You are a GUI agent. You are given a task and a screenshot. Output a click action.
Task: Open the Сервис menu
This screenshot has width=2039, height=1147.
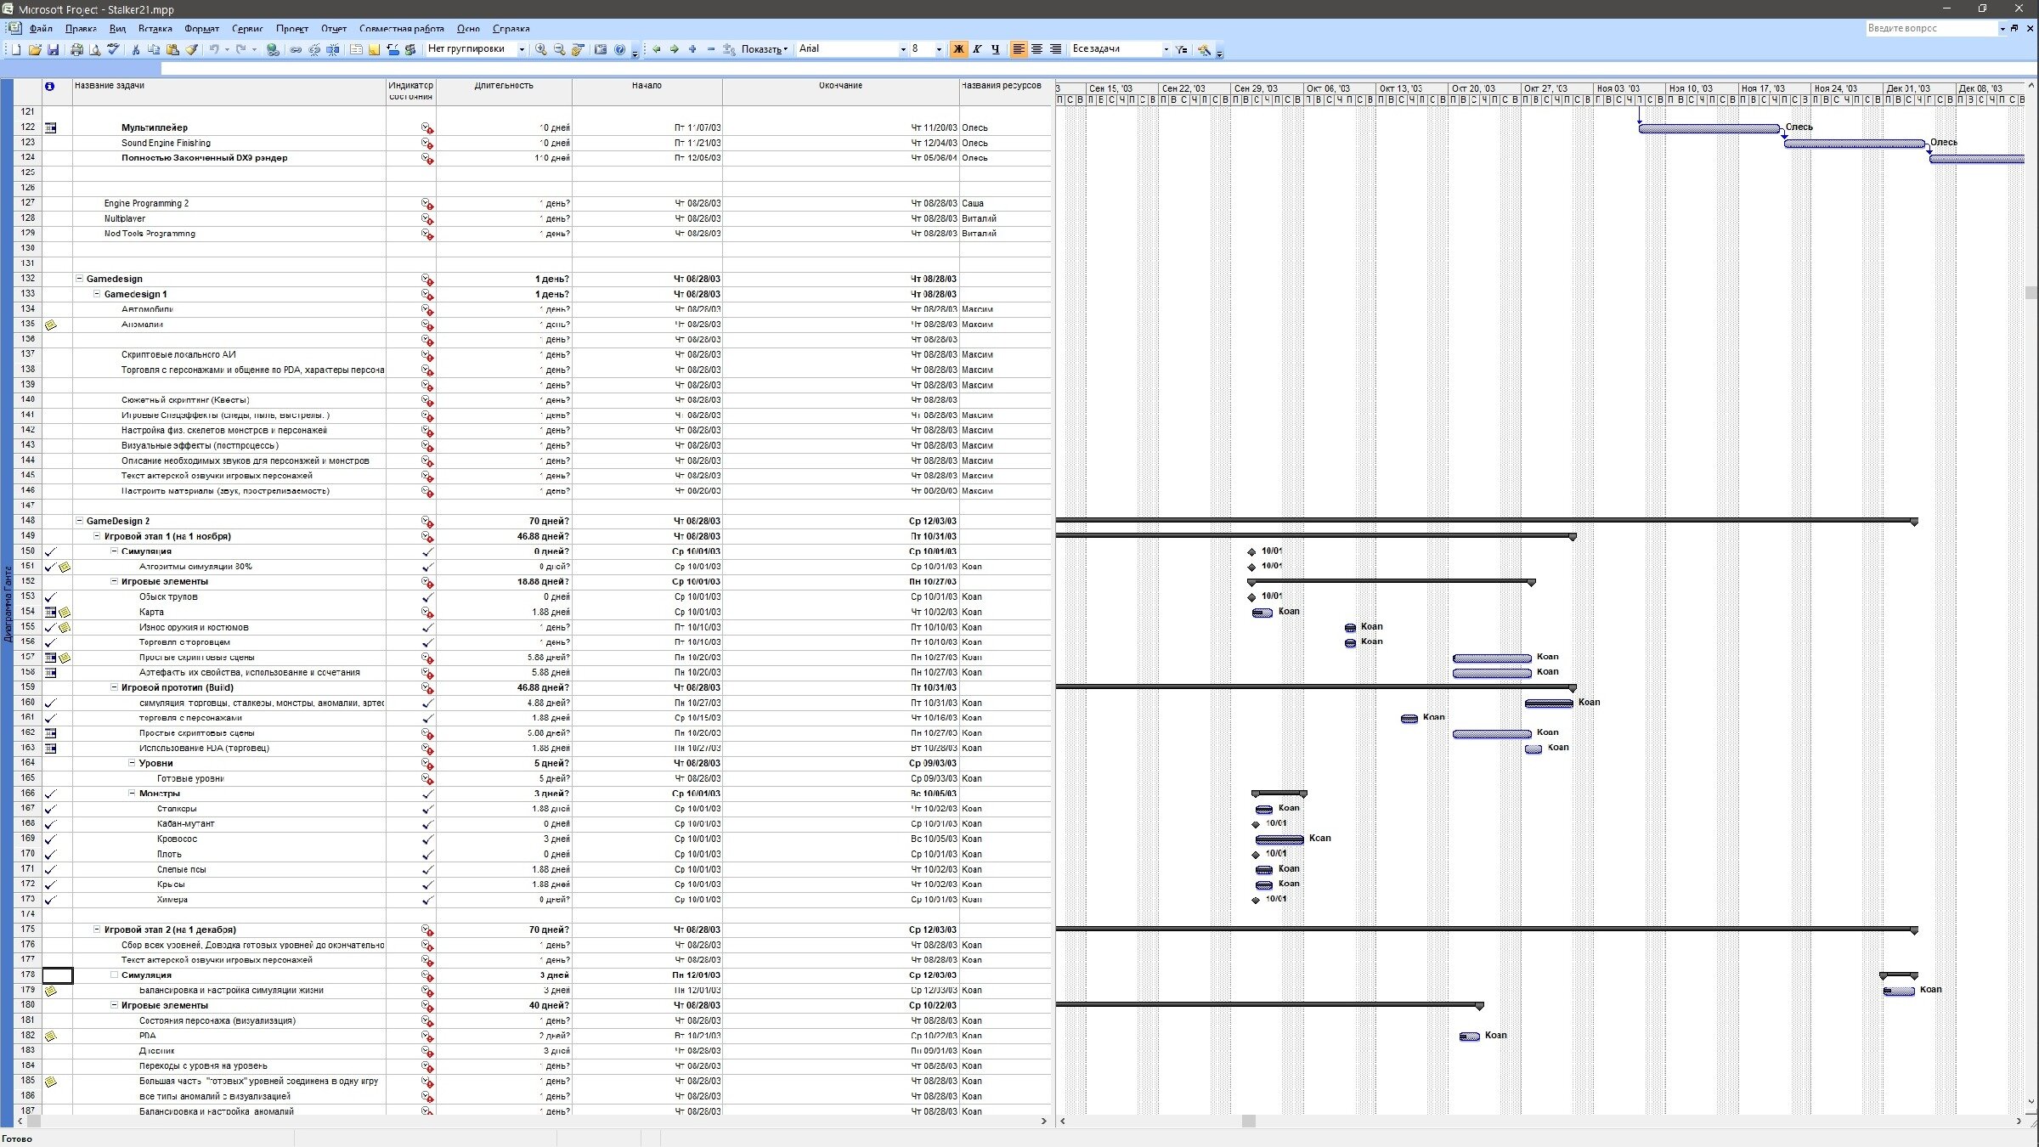tap(247, 29)
